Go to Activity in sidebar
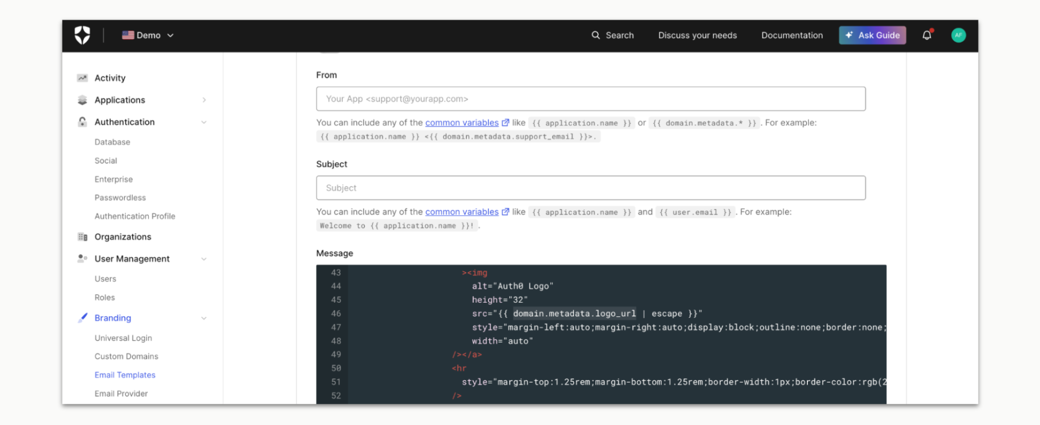The image size is (1040, 425). [x=110, y=78]
